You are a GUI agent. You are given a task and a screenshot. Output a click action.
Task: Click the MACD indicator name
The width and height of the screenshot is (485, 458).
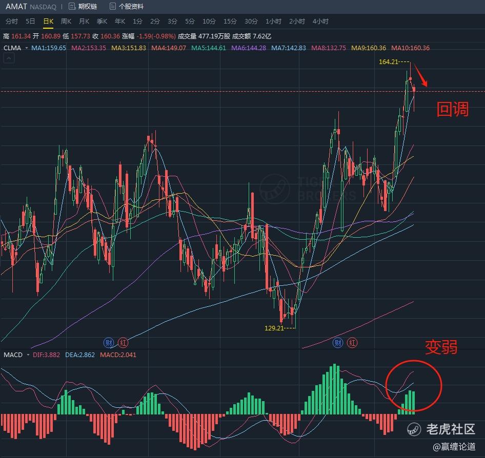tap(13, 355)
